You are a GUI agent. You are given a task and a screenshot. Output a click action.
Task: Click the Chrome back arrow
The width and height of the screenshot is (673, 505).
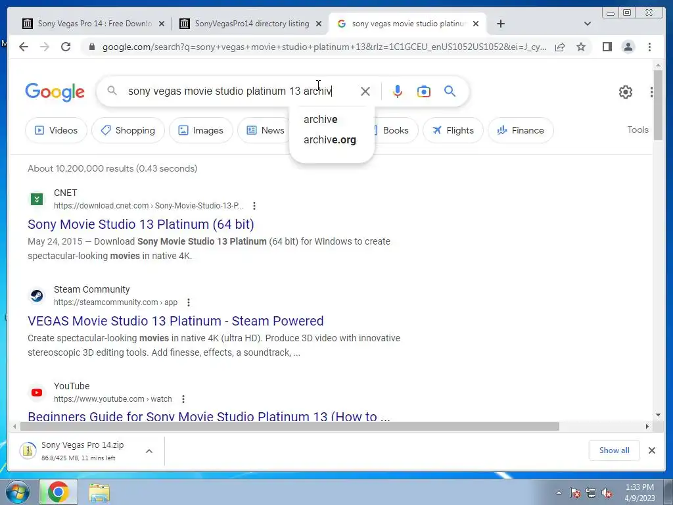point(24,47)
